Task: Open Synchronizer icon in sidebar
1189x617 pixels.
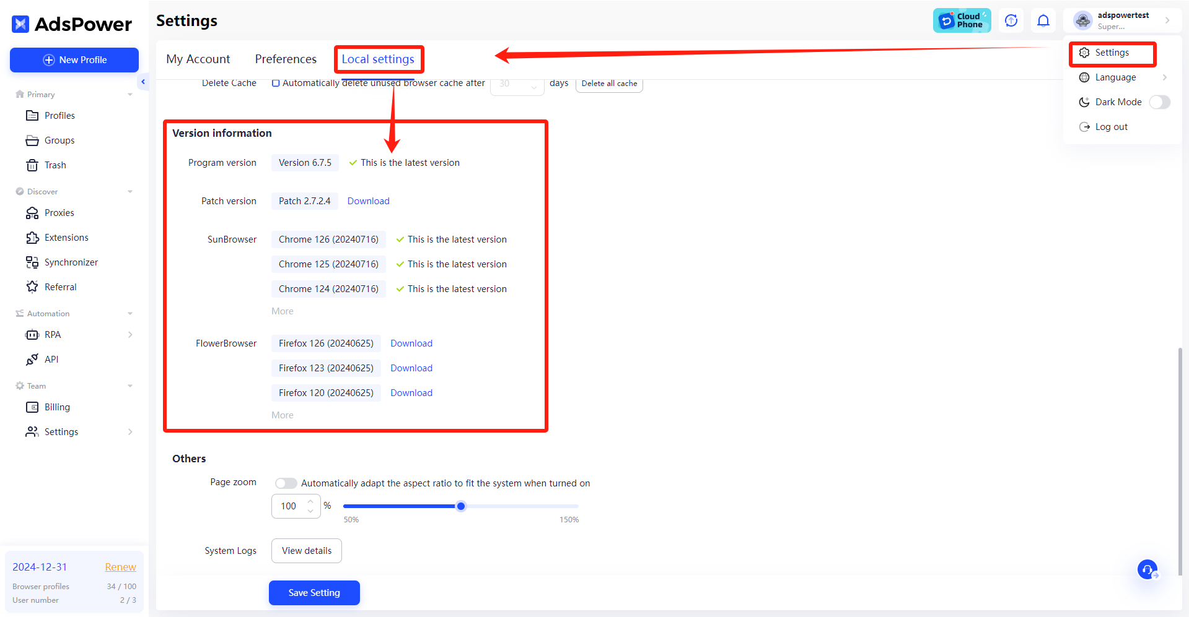Action: (32, 262)
